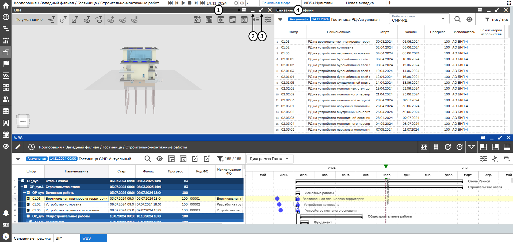This screenshot has width=513, height=242.
Task: Open the database icon in left sidebar
Action: 6,111
